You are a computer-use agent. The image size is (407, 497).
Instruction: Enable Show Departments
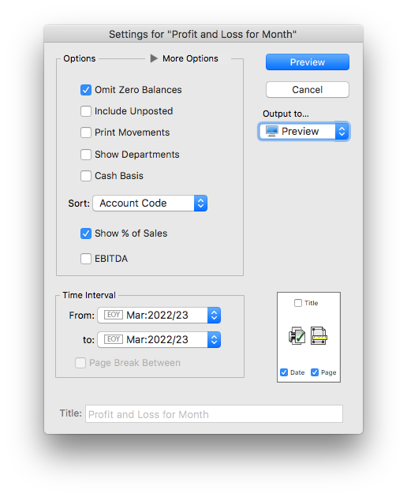[86, 155]
